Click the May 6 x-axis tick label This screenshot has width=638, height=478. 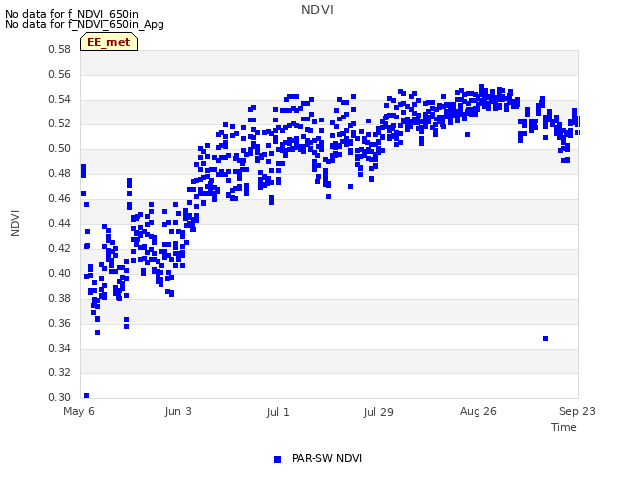(x=79, y=411)
